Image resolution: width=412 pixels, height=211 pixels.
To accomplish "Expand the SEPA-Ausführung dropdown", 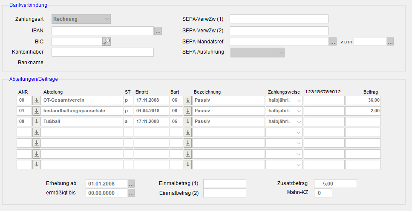I will [257, 52].
